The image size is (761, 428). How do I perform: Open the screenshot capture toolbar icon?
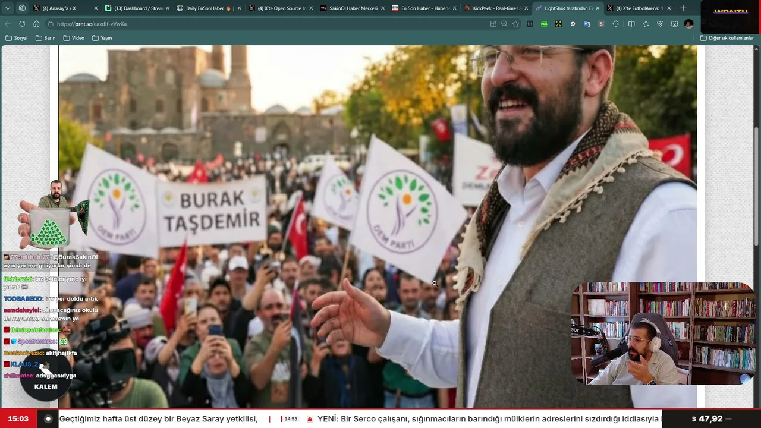pos(674,24)
